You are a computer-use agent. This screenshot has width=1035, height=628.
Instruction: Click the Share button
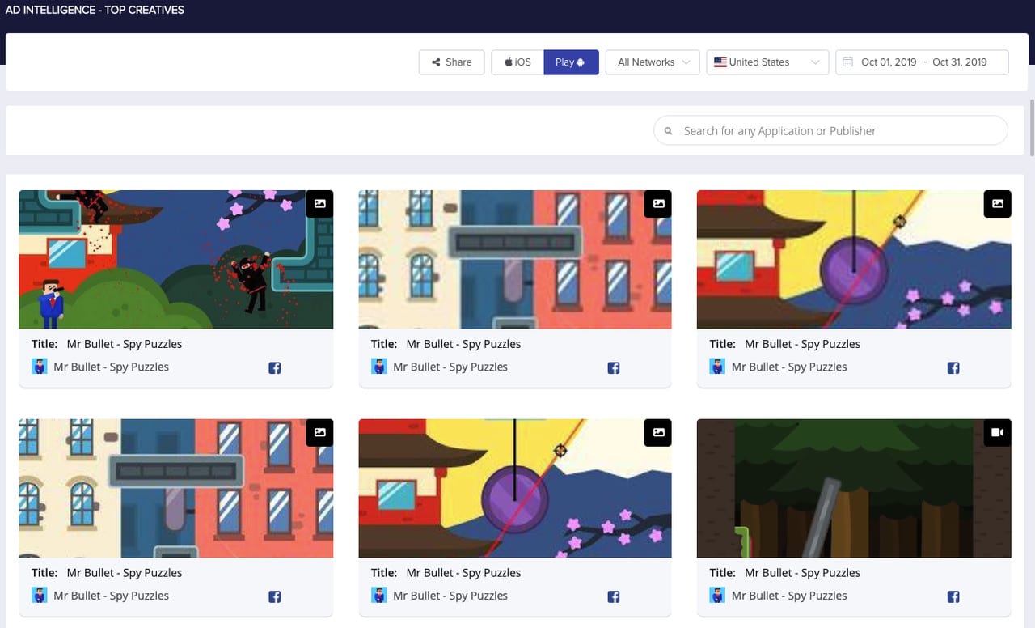click(451, 62)
